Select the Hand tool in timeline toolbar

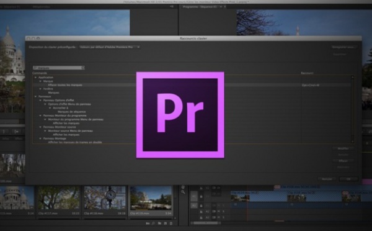pos(183,187)
